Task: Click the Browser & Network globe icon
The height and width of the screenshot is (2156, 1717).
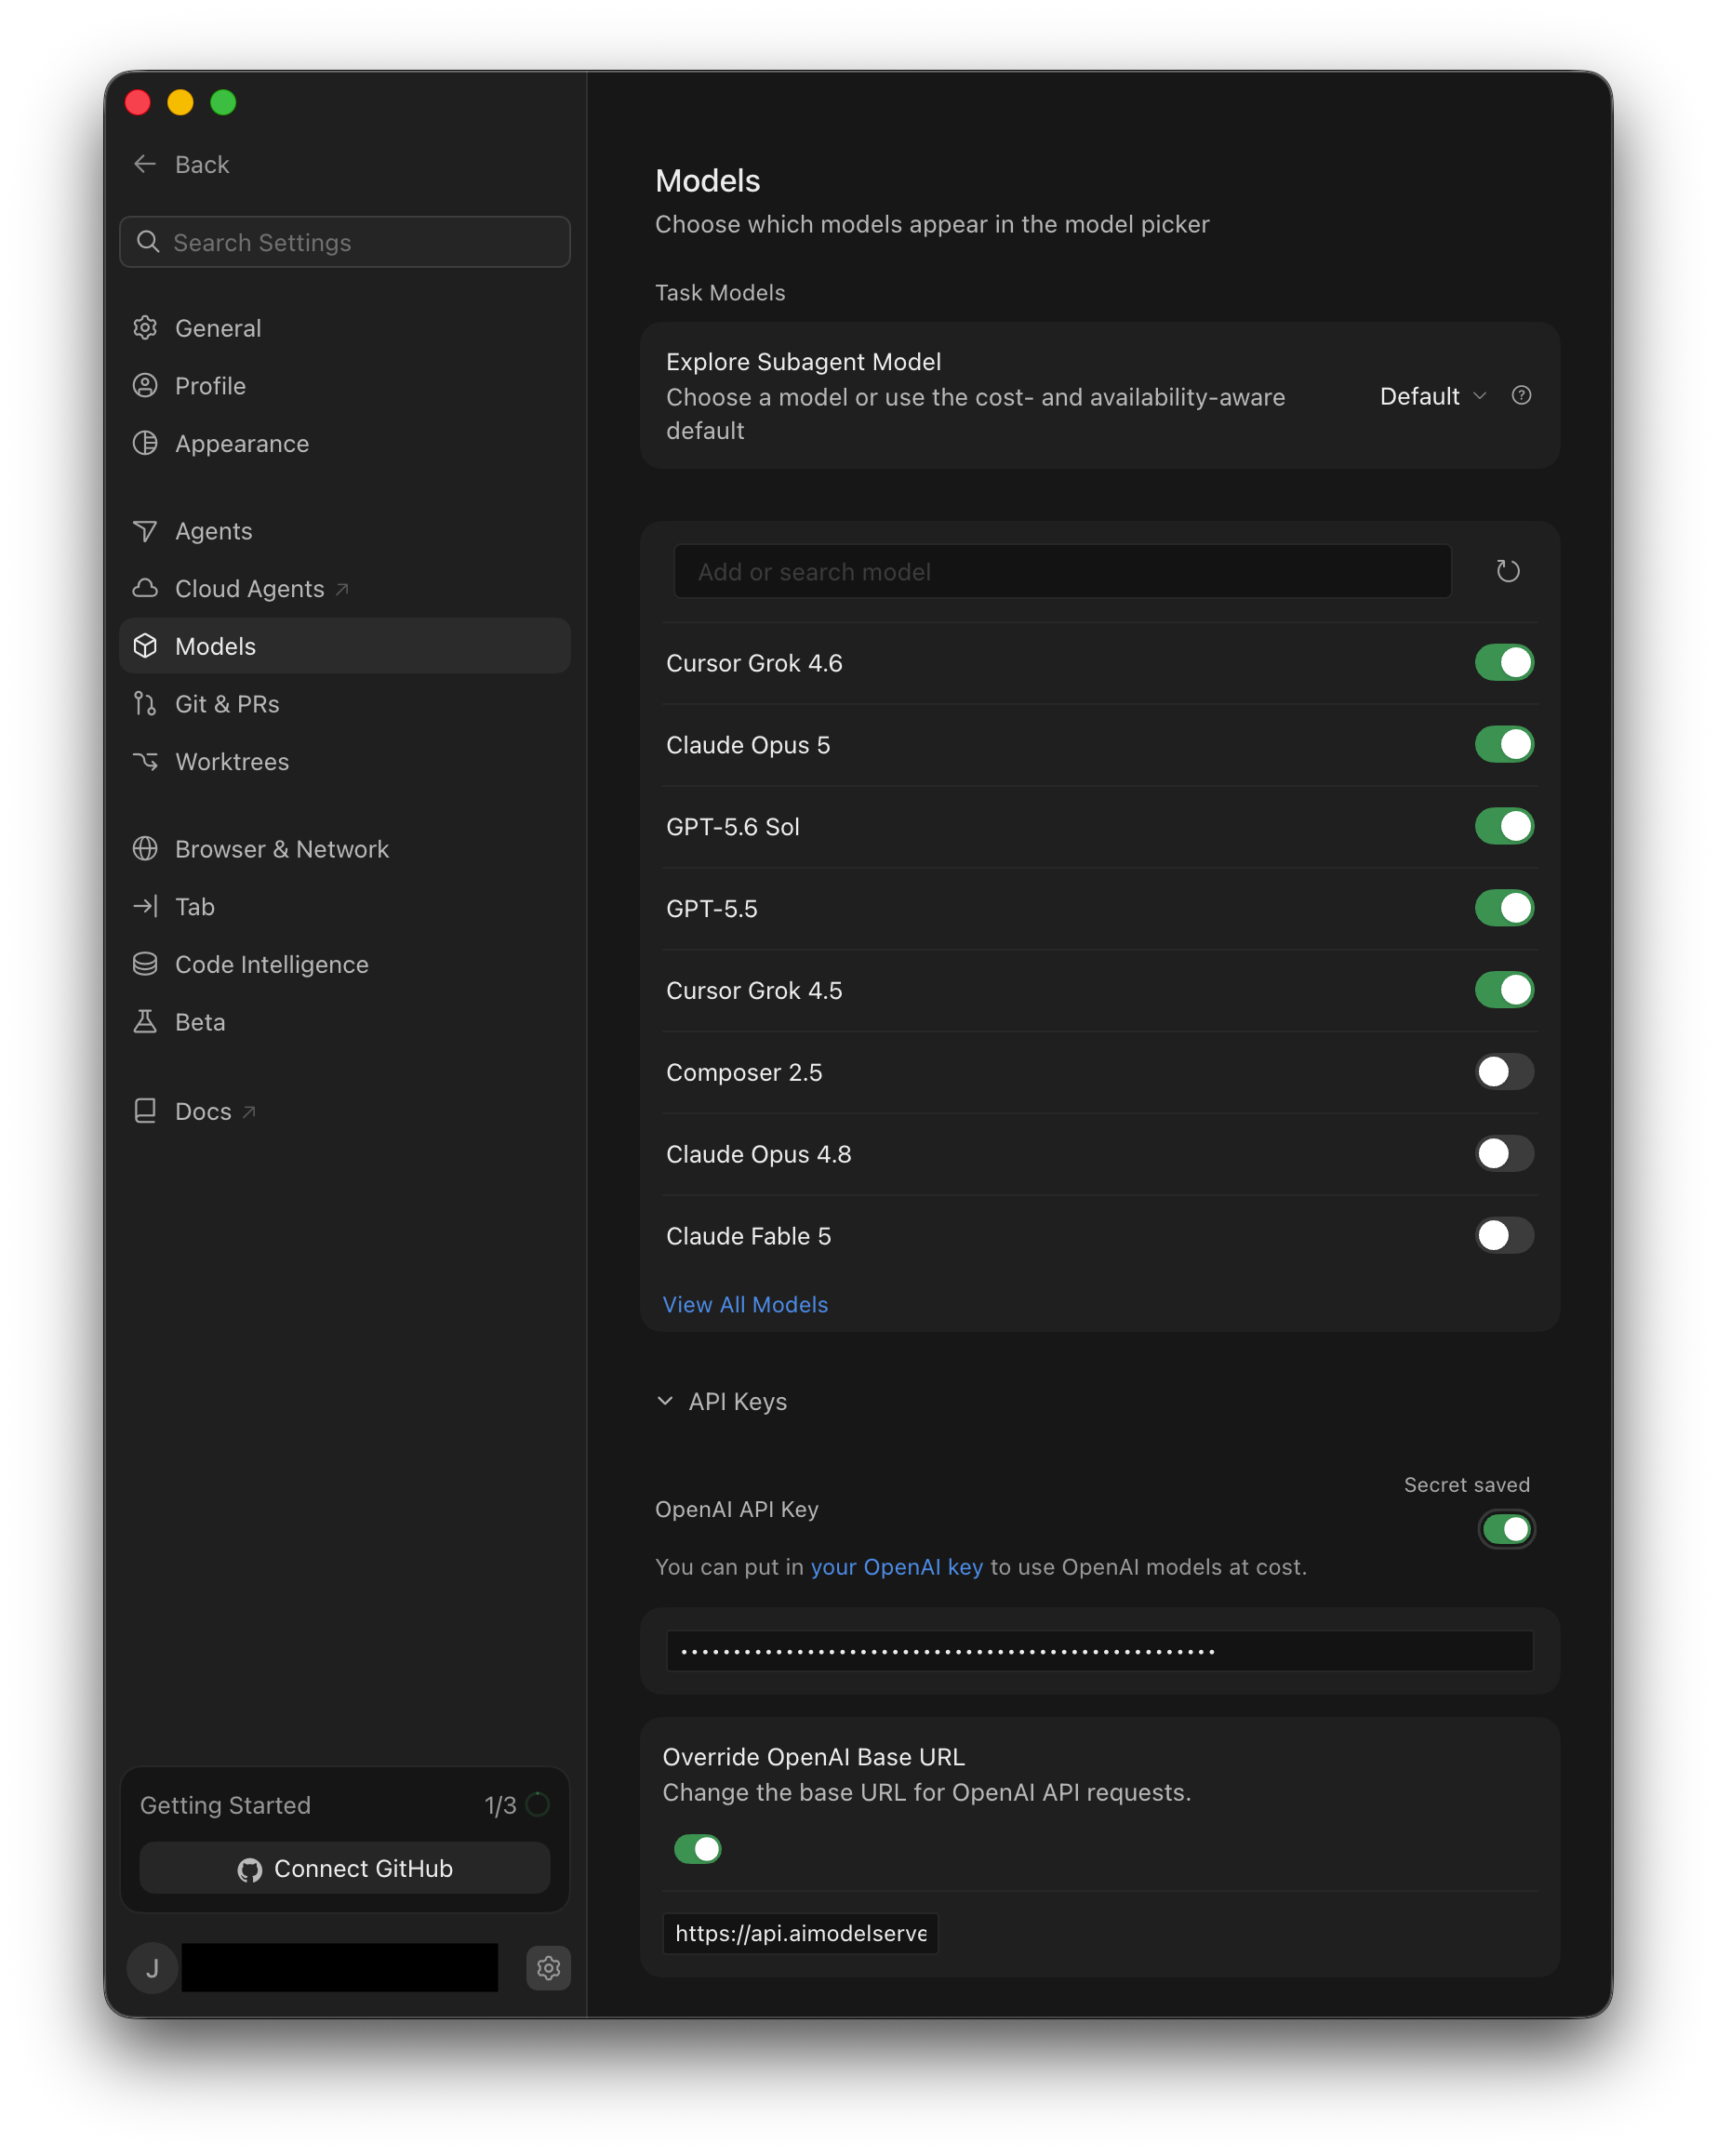Action: click(x=145, y=849)
